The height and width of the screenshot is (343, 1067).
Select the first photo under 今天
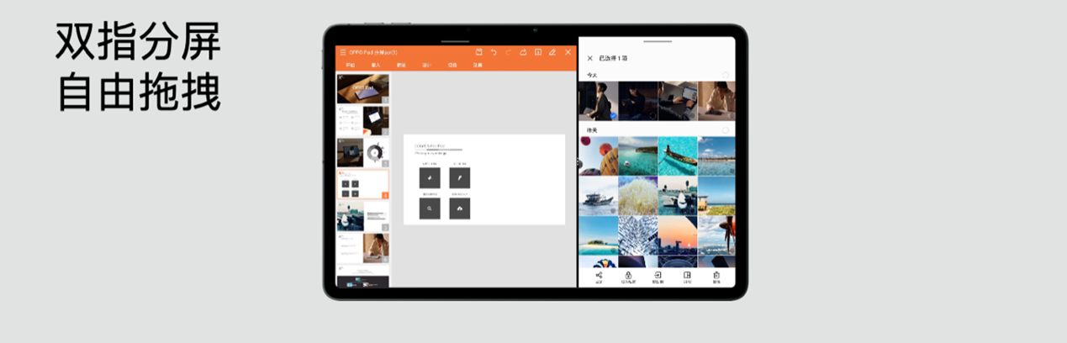pyautogui.click(x=598, y=101)
